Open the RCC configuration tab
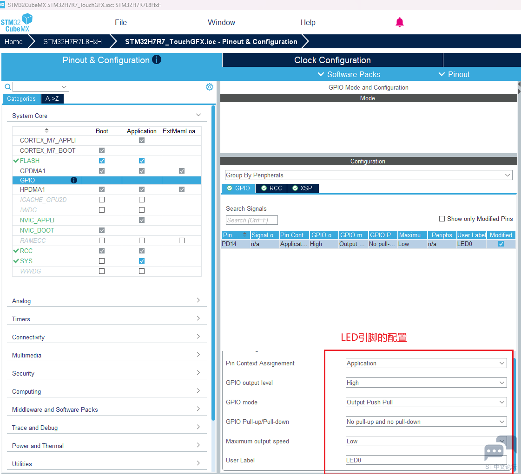Image resolution: width=521 pixels, height=474 pixels. pos(271,188)
